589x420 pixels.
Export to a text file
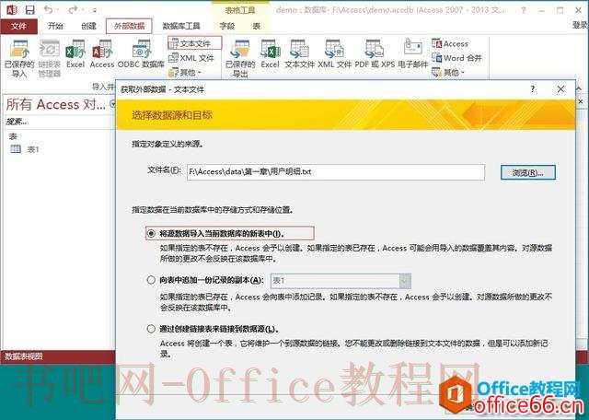click(x=299, y=54)
